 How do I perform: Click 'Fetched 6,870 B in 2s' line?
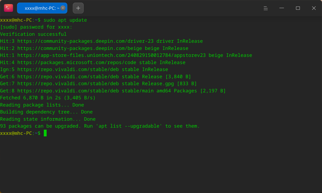[x=48, y=98]
